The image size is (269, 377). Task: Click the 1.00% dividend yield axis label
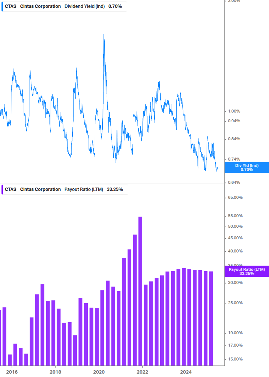[x=234, y=111]
